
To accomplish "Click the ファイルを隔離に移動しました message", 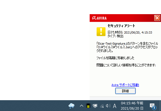I will pyautogui.click(x=115, y=58).
